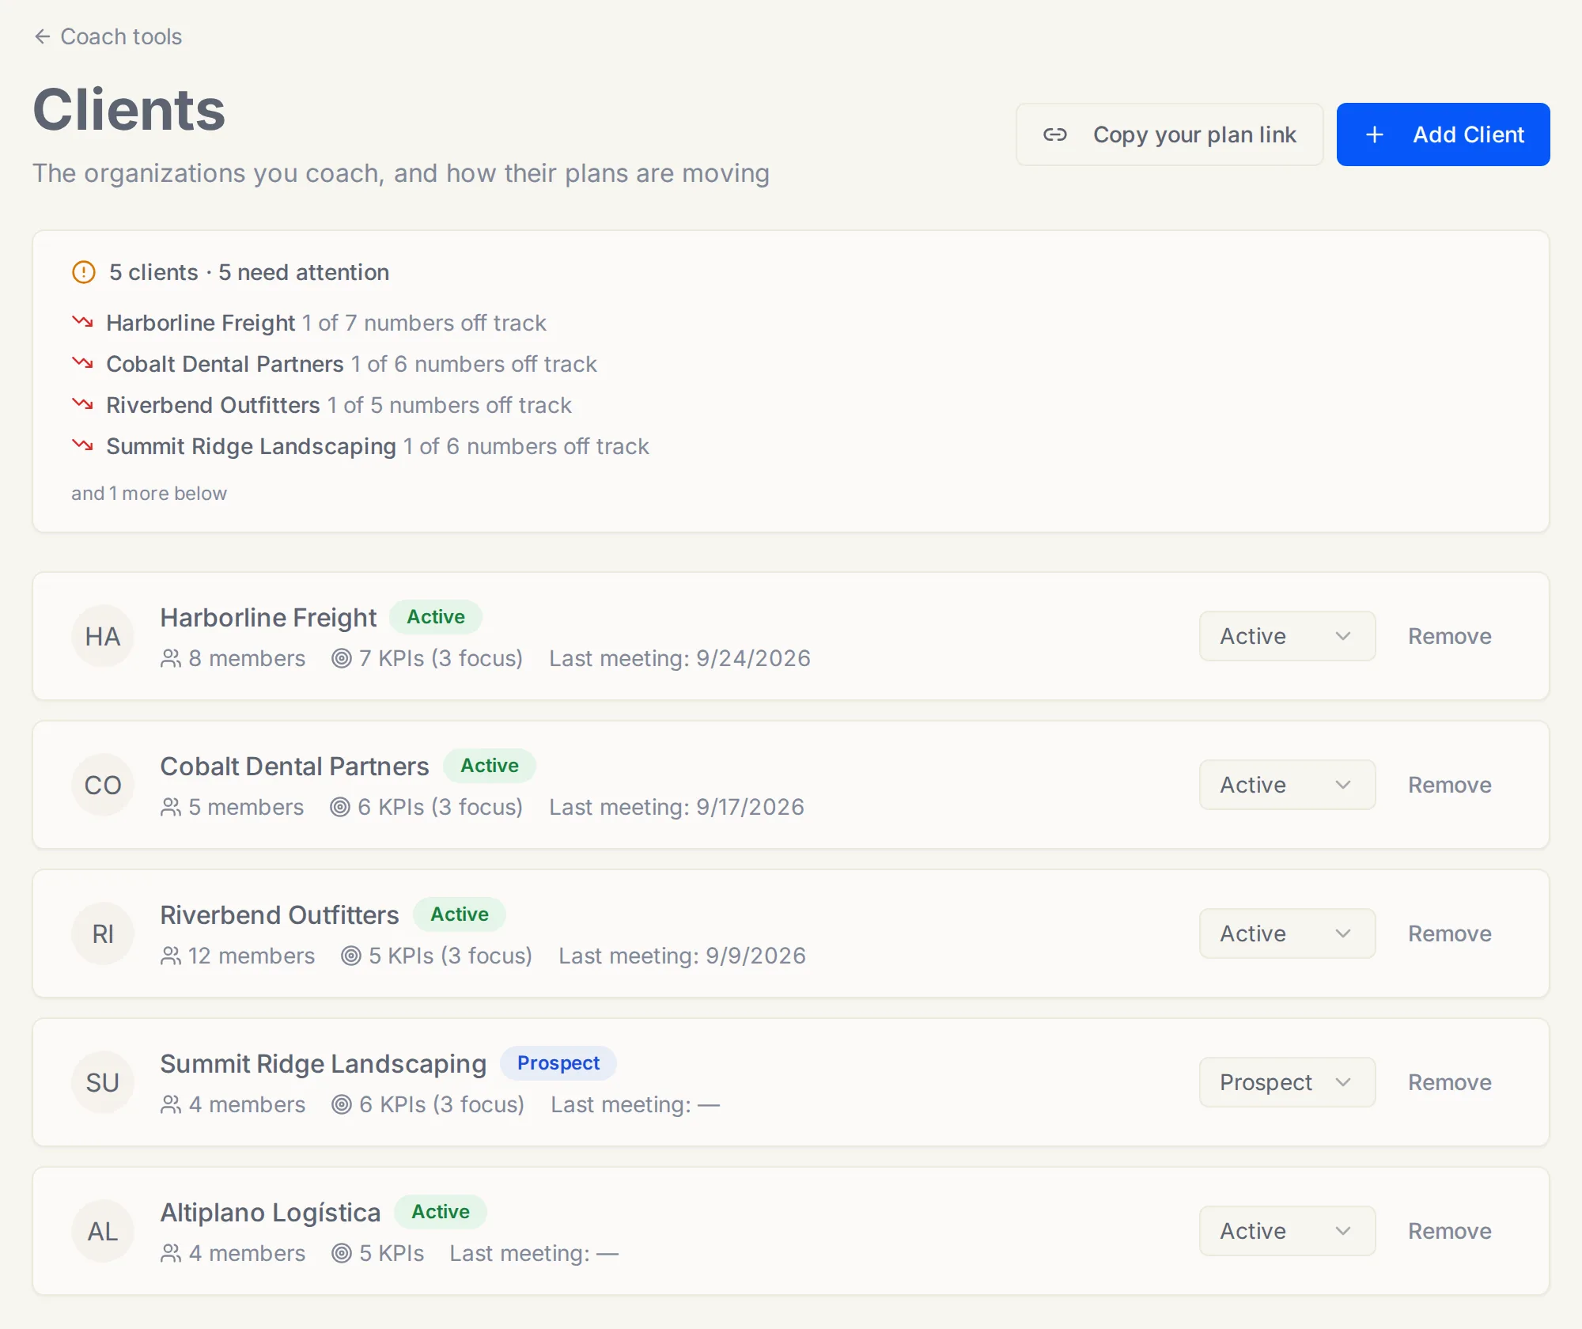Copy your plan link

coord(1169,134)
